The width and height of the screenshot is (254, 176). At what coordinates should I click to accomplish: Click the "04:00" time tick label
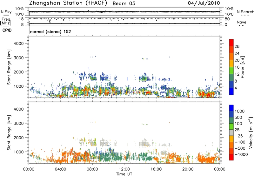(60, 169)
